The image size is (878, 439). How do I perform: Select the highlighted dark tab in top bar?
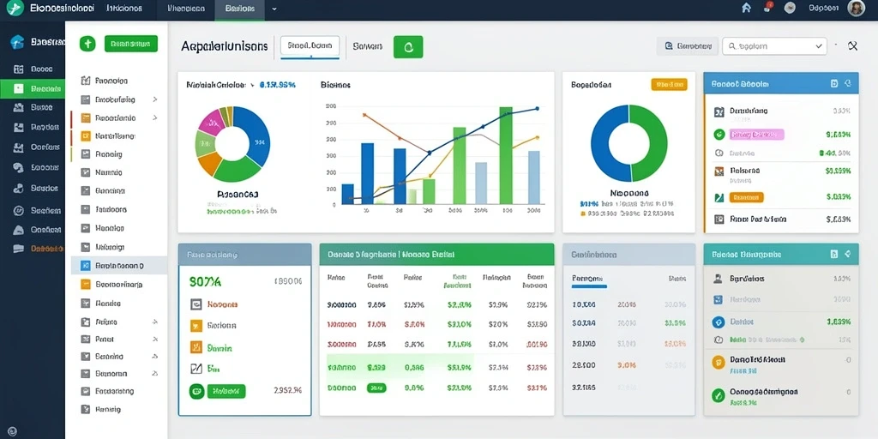(x=240, y=9)
